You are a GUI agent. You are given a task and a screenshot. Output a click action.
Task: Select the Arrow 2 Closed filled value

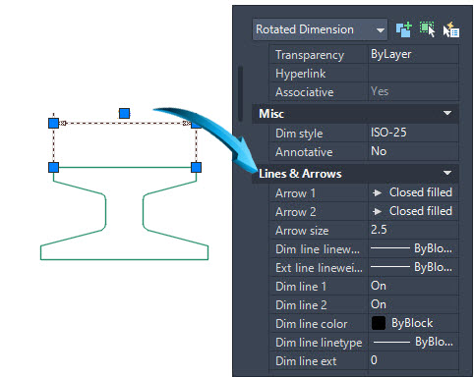coord(413,211)
